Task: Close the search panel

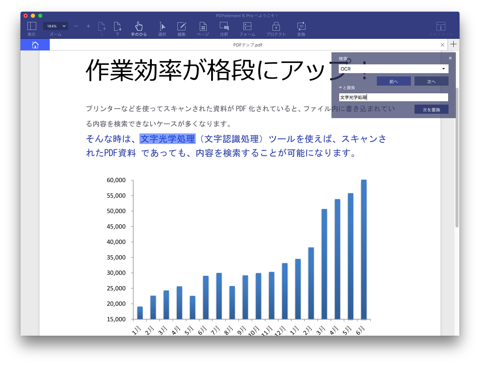Action: tap(450, 58)
